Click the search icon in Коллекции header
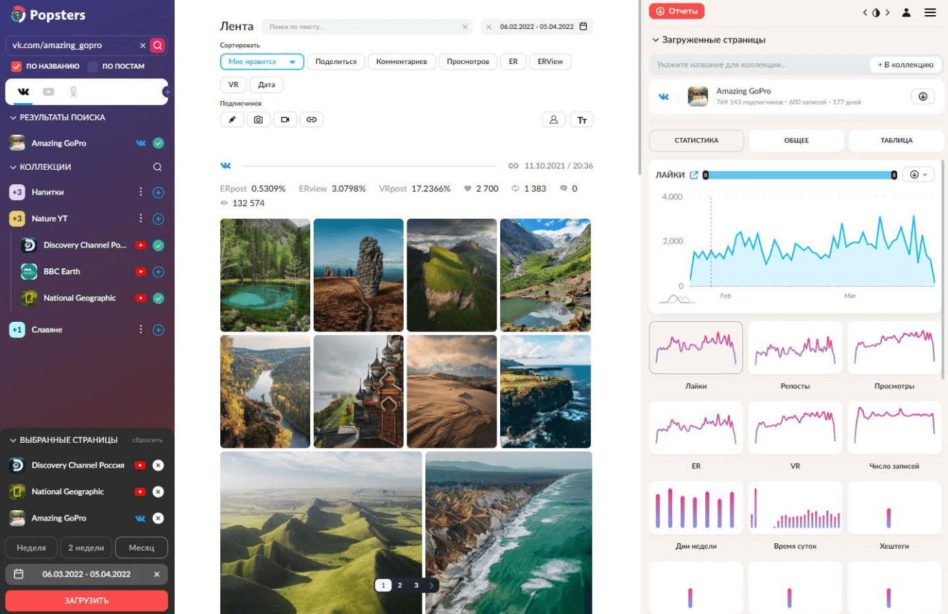 [158, 167]
